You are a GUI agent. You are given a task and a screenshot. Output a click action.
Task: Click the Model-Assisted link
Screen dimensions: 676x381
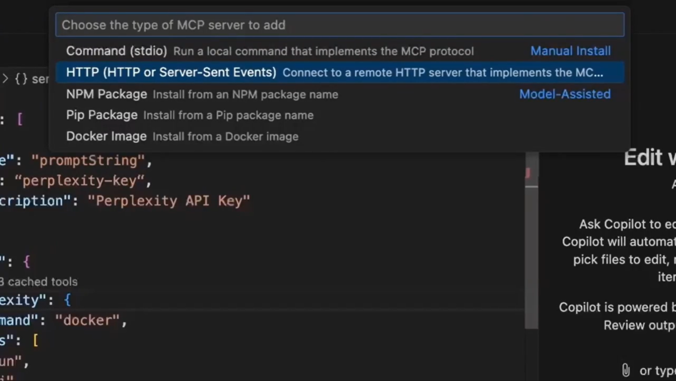click(565, 94)
